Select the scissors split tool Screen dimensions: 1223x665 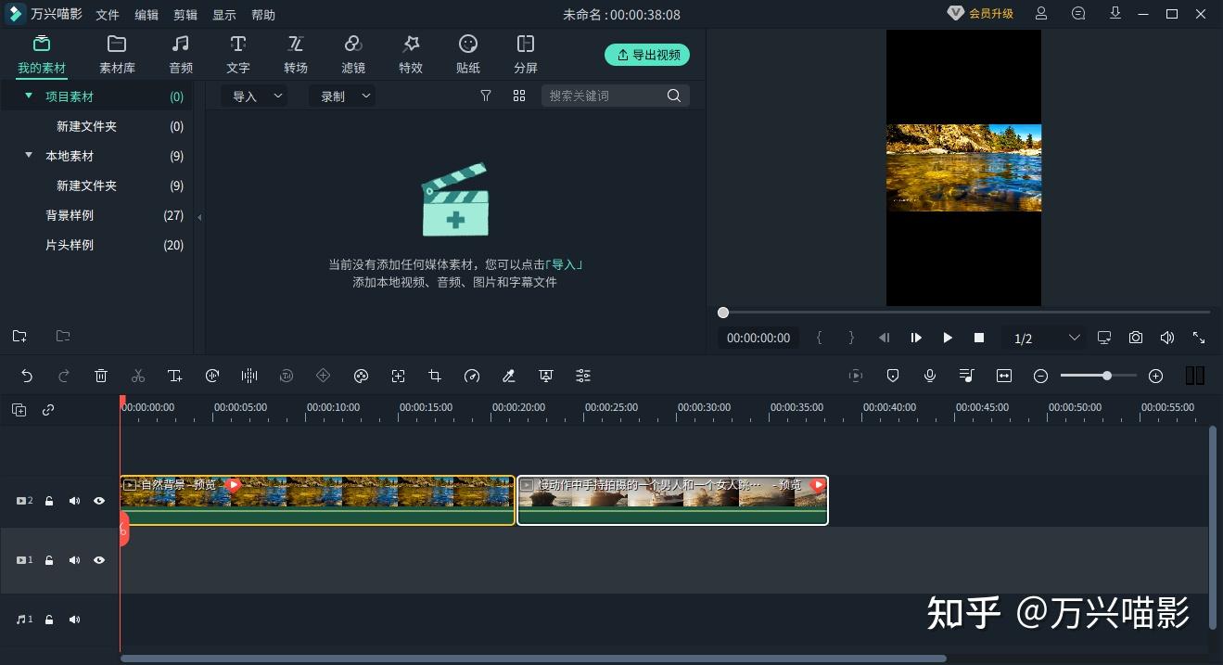tap(138, 376)
